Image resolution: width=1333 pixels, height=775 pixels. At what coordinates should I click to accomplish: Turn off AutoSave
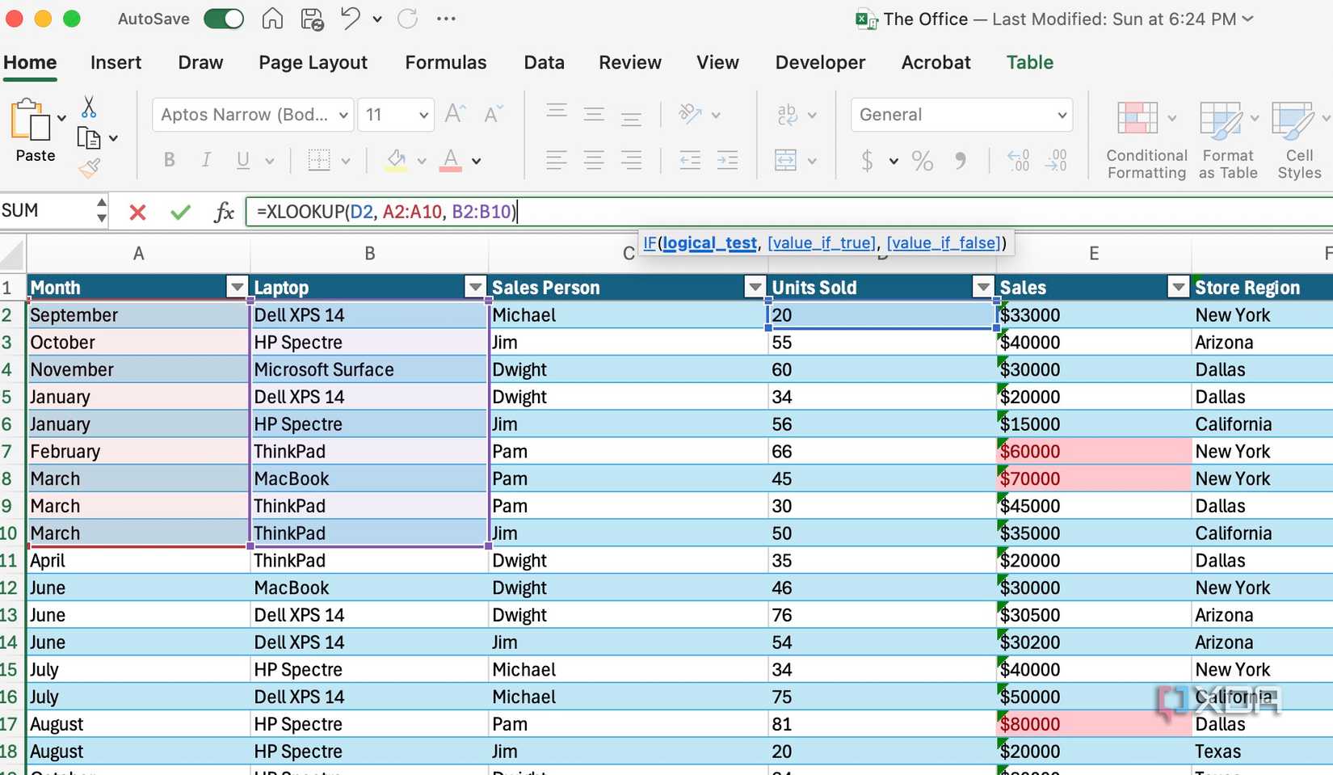tap(224, 18)
